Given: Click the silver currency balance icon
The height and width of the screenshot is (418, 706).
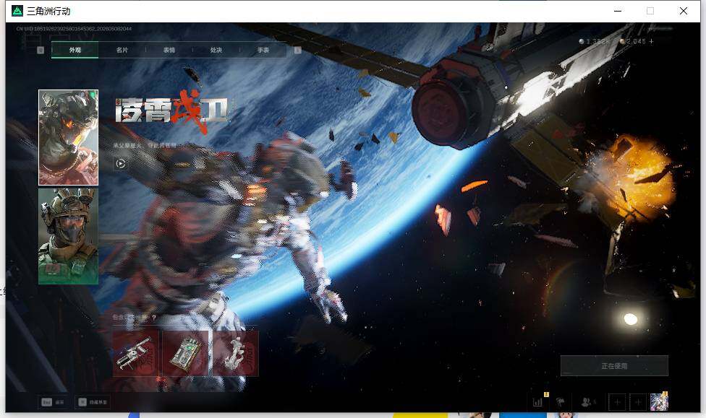Looking at the screenshot, I should coord(582,41).
